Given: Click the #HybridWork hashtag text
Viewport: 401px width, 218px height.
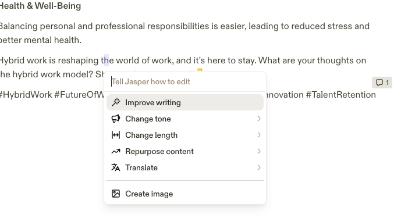Looking at the screenshot, I should [26, 95].
